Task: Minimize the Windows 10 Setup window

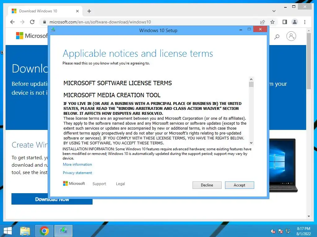Action: click(241, 30)
